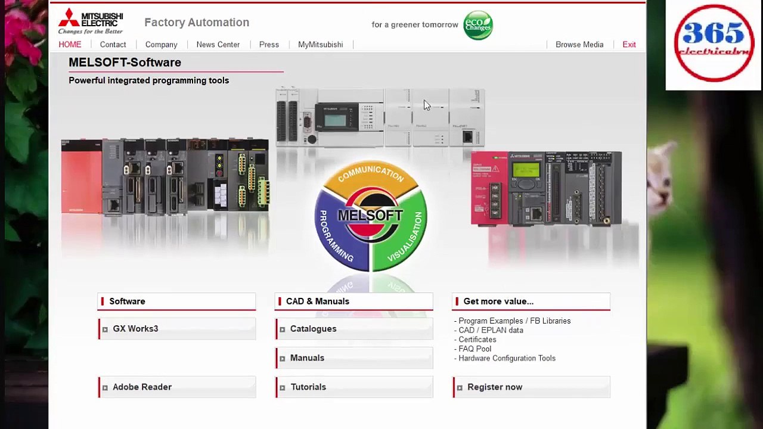Click 'Powerful integrated programming tools' subtitle
The height and width of the screenshot is (429, 763).
pos(148,80)
